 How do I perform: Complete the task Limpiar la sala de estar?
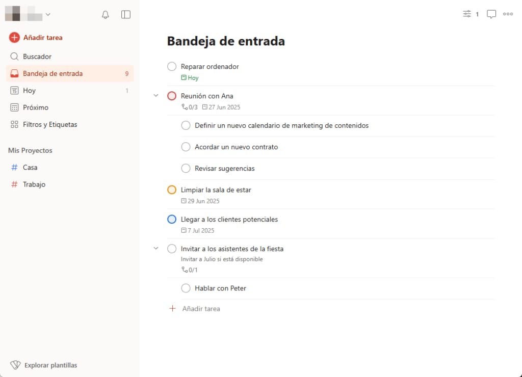tap(172, 190)
